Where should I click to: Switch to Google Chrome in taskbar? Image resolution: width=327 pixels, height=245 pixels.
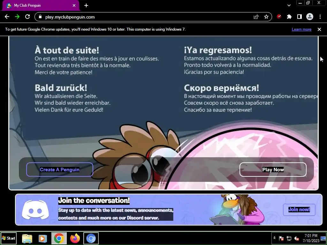[x=59, y=238]
